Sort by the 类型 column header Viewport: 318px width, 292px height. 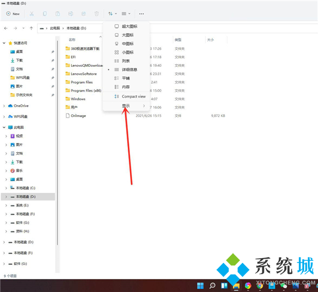[x=178, y=40]
